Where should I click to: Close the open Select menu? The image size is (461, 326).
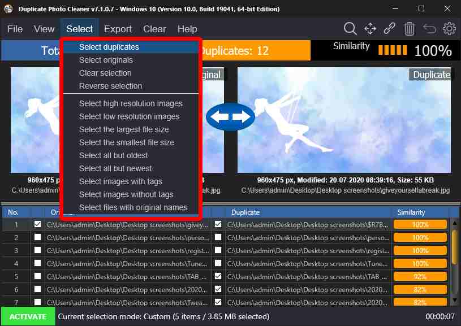(x=79, y=29)
